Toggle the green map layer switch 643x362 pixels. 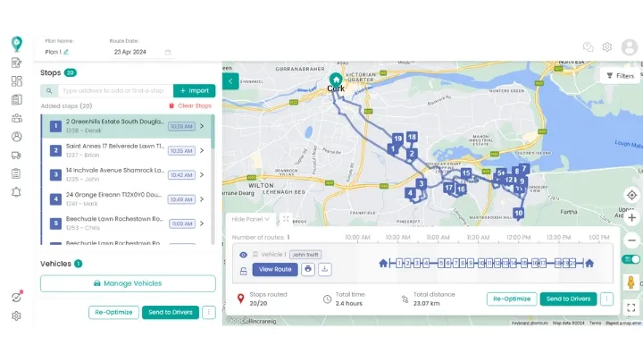tap(633, 259)
